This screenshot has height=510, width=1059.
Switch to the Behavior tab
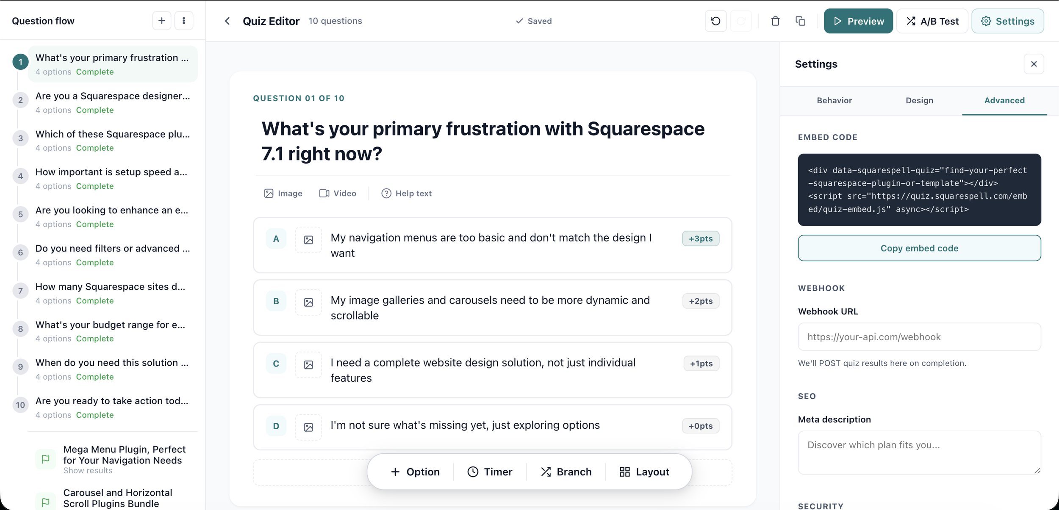(x=834, y=100)
